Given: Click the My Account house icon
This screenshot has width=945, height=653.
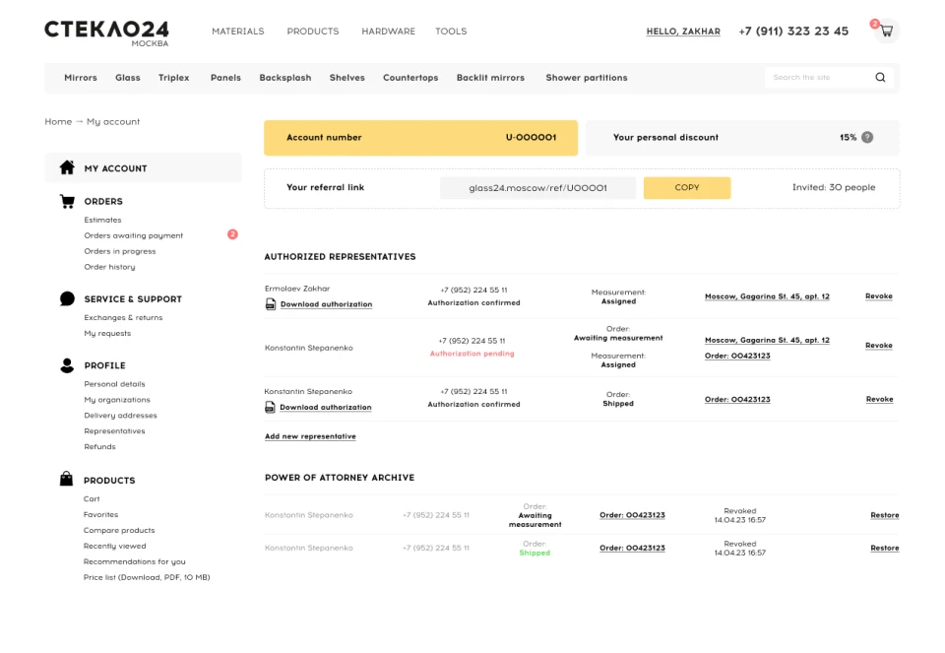Looking at the screenshot, I should [67, 167].
